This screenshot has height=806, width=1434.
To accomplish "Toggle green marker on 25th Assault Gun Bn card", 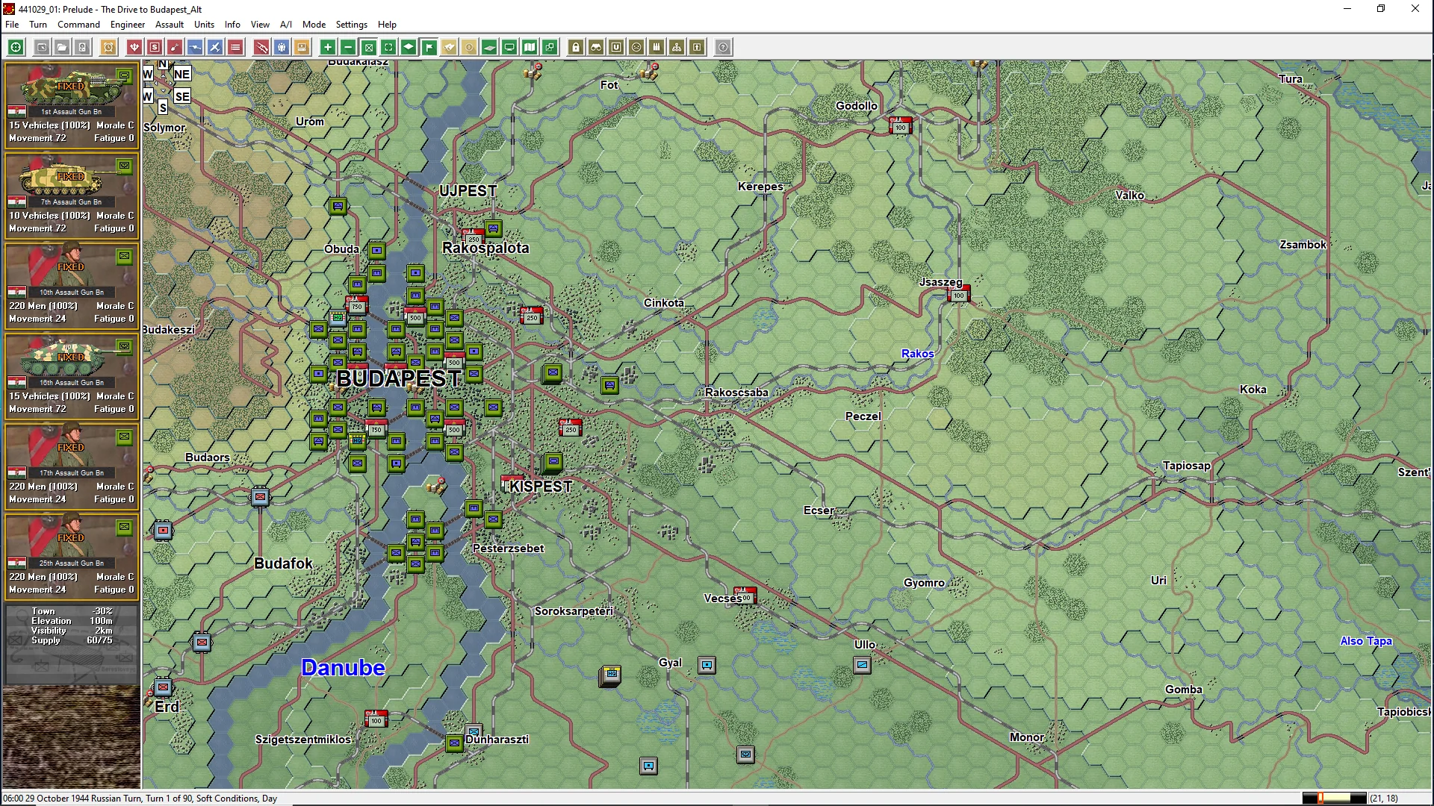I will 124,527.
